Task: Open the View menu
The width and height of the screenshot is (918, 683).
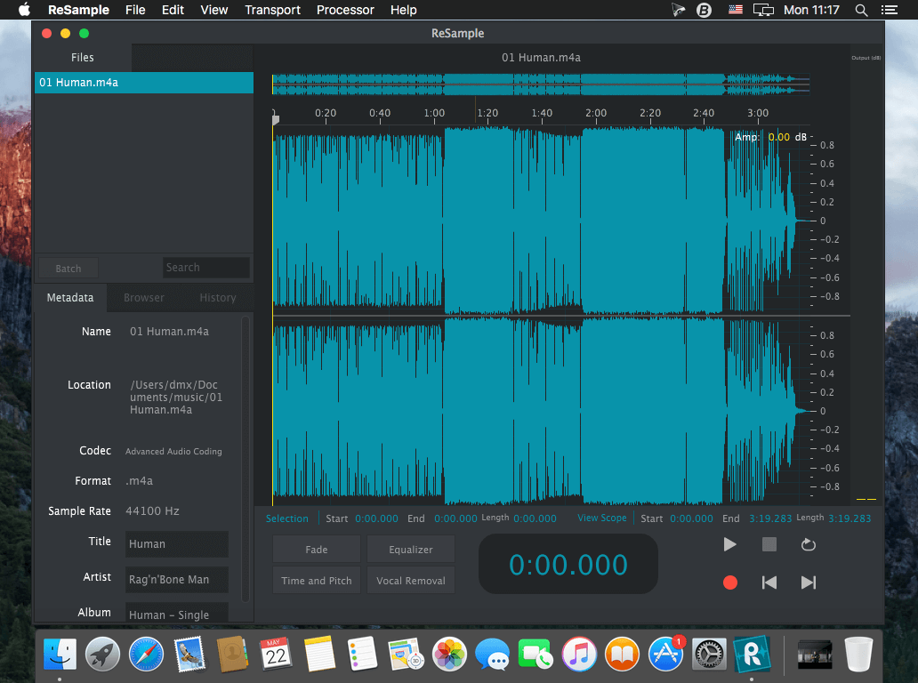Action: (x=214, y=10)
